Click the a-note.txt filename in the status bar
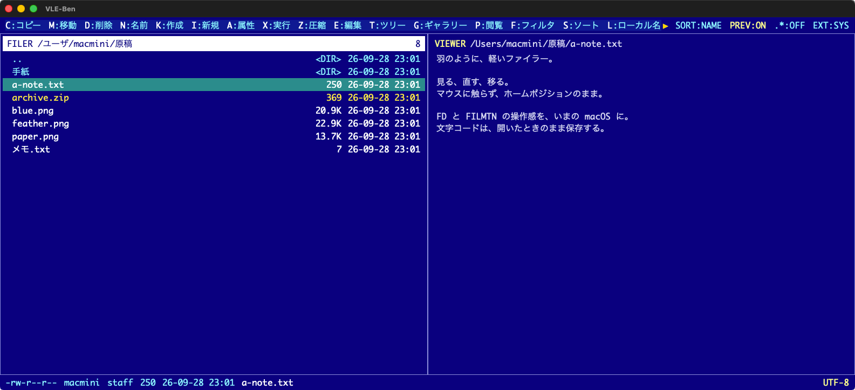 tap(268, 382)
